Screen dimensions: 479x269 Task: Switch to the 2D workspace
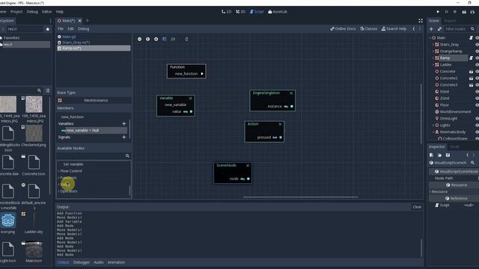[226, 12]
